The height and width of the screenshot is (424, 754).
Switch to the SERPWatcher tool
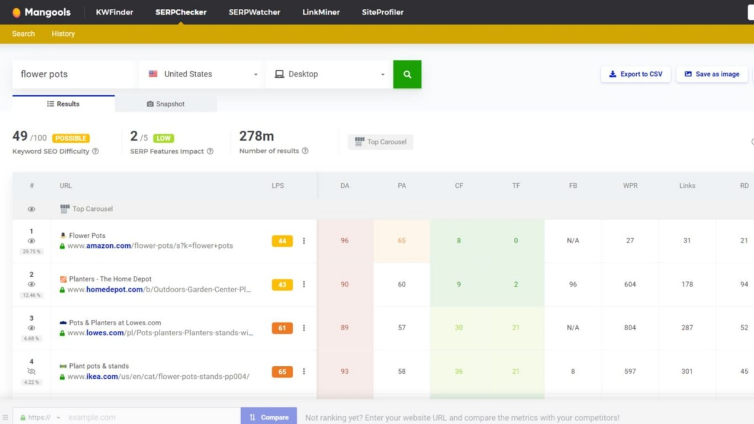pyautogui.click(x=254, y=12)
